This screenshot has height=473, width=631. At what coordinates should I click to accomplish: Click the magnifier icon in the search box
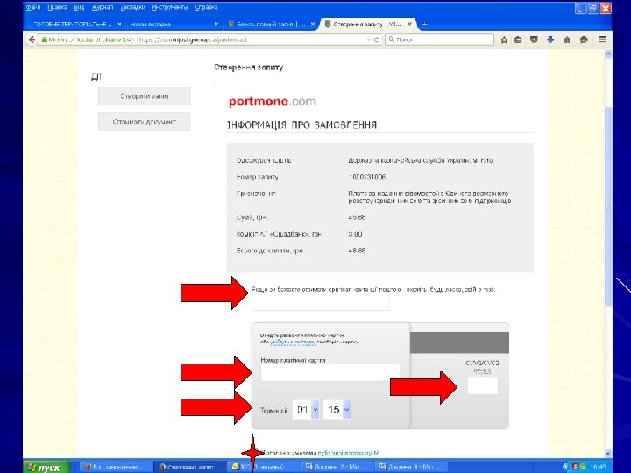391,39
